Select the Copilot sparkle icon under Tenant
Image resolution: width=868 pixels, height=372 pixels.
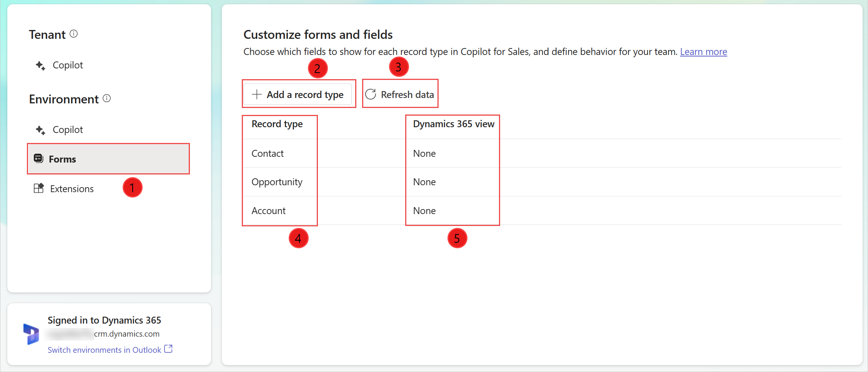[x=40, y=65]
